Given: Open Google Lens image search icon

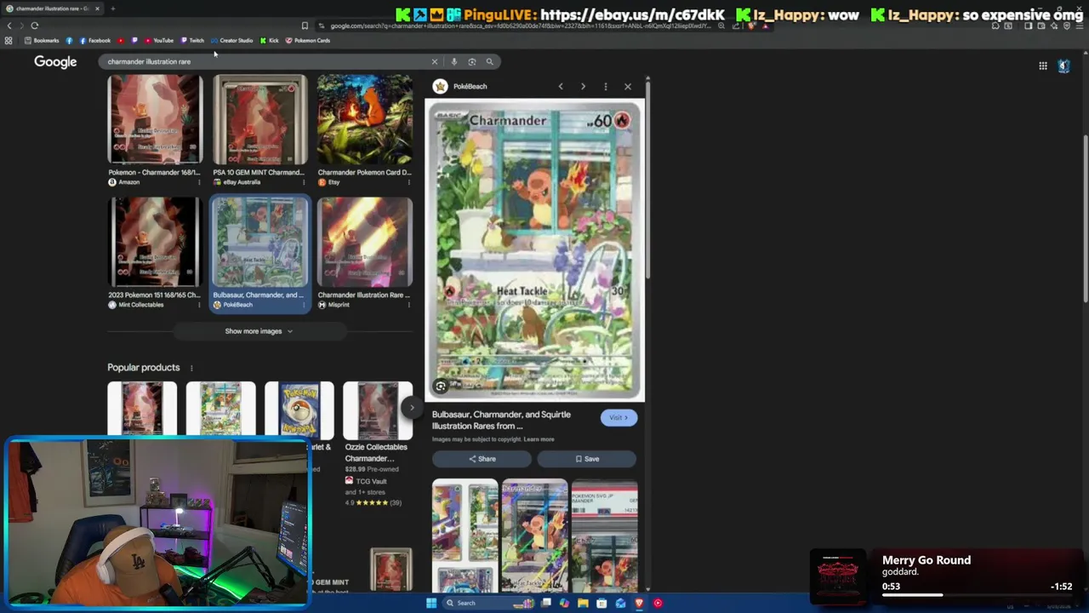Looking at the screenshot, I should [471, 61].
